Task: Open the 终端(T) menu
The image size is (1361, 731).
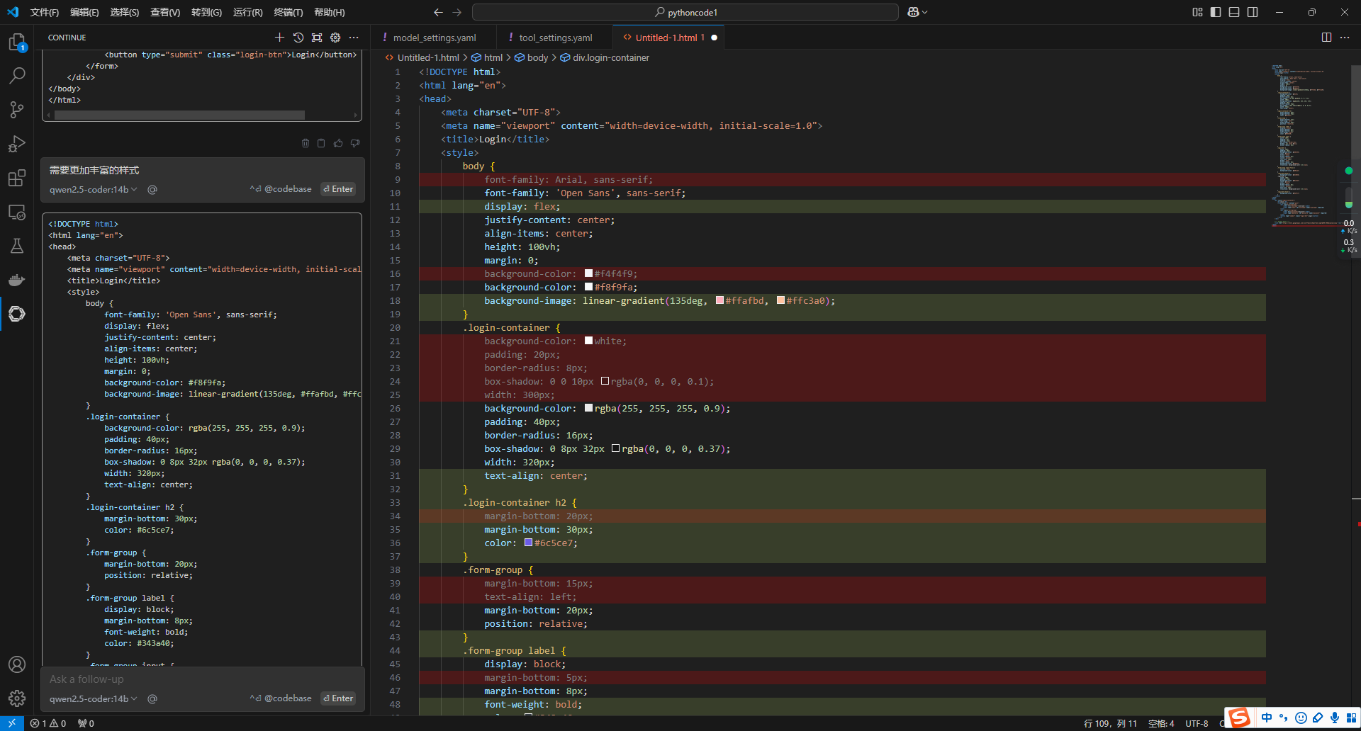Action: click(288, 12)
